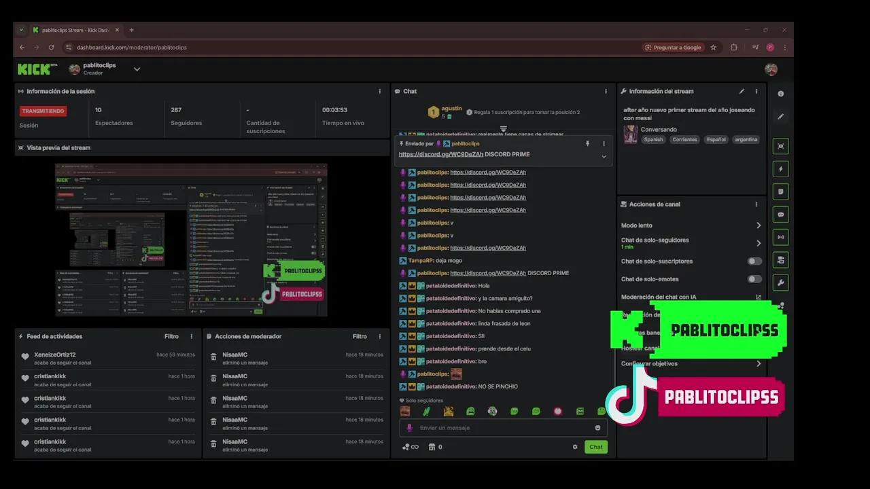The image size is (870, 489).
Task: Open the browser extensions icon
Action: point(734,48)
